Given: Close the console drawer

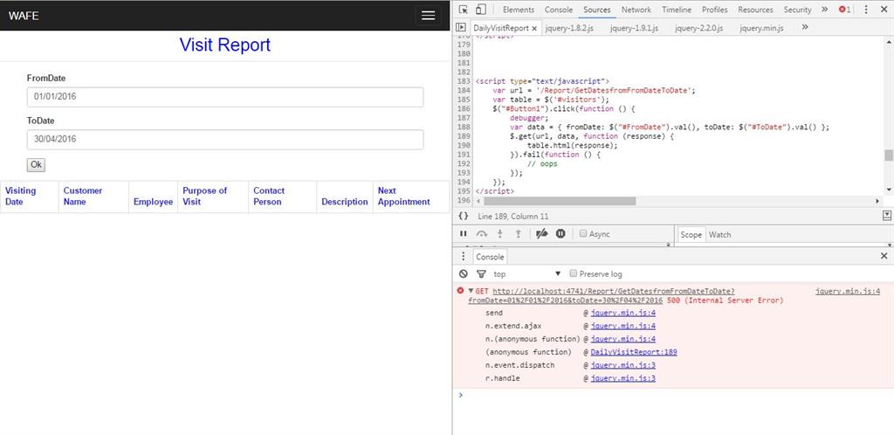Looking at the screenshot, I should tap(884, 256).
